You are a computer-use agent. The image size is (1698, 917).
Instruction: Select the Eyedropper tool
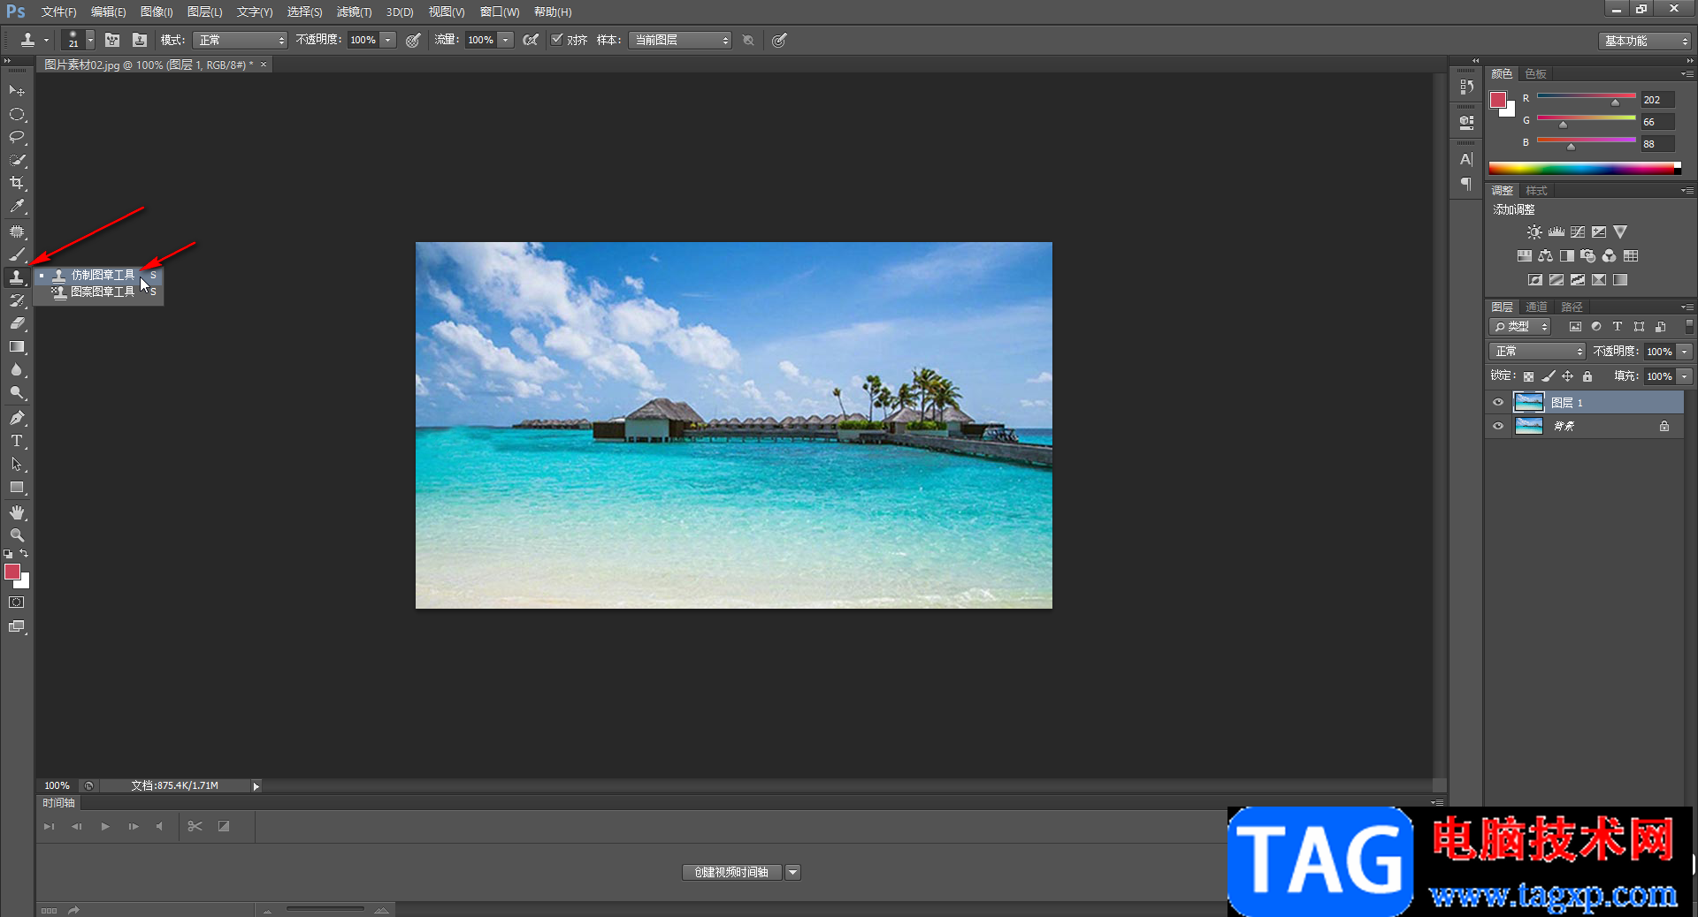17,207
